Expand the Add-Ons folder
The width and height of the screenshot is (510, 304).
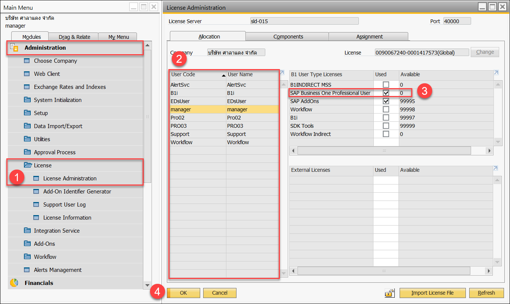coord(75,244)
